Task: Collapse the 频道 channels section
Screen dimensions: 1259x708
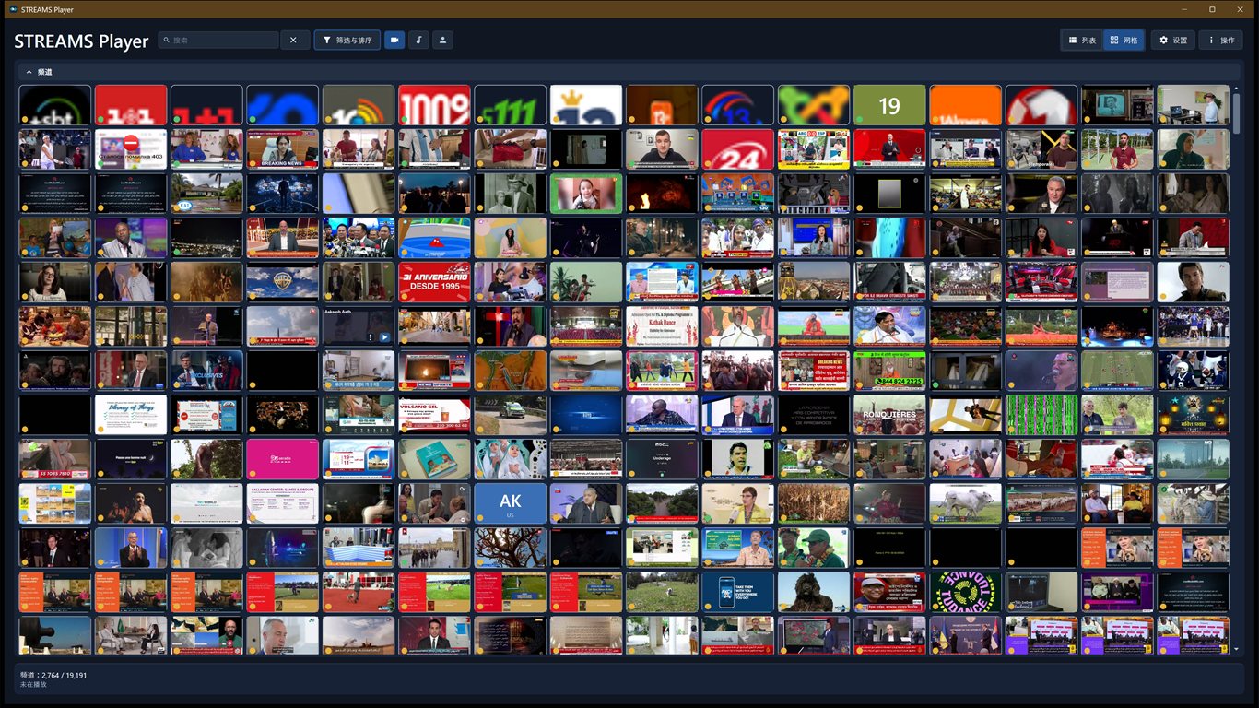Action: pyautogui.click(x=29, y=72)
